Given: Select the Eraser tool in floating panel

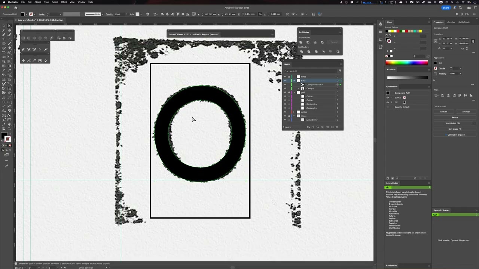Looking at the screenshot, I should pyautogui.click(x=23, y=60).
